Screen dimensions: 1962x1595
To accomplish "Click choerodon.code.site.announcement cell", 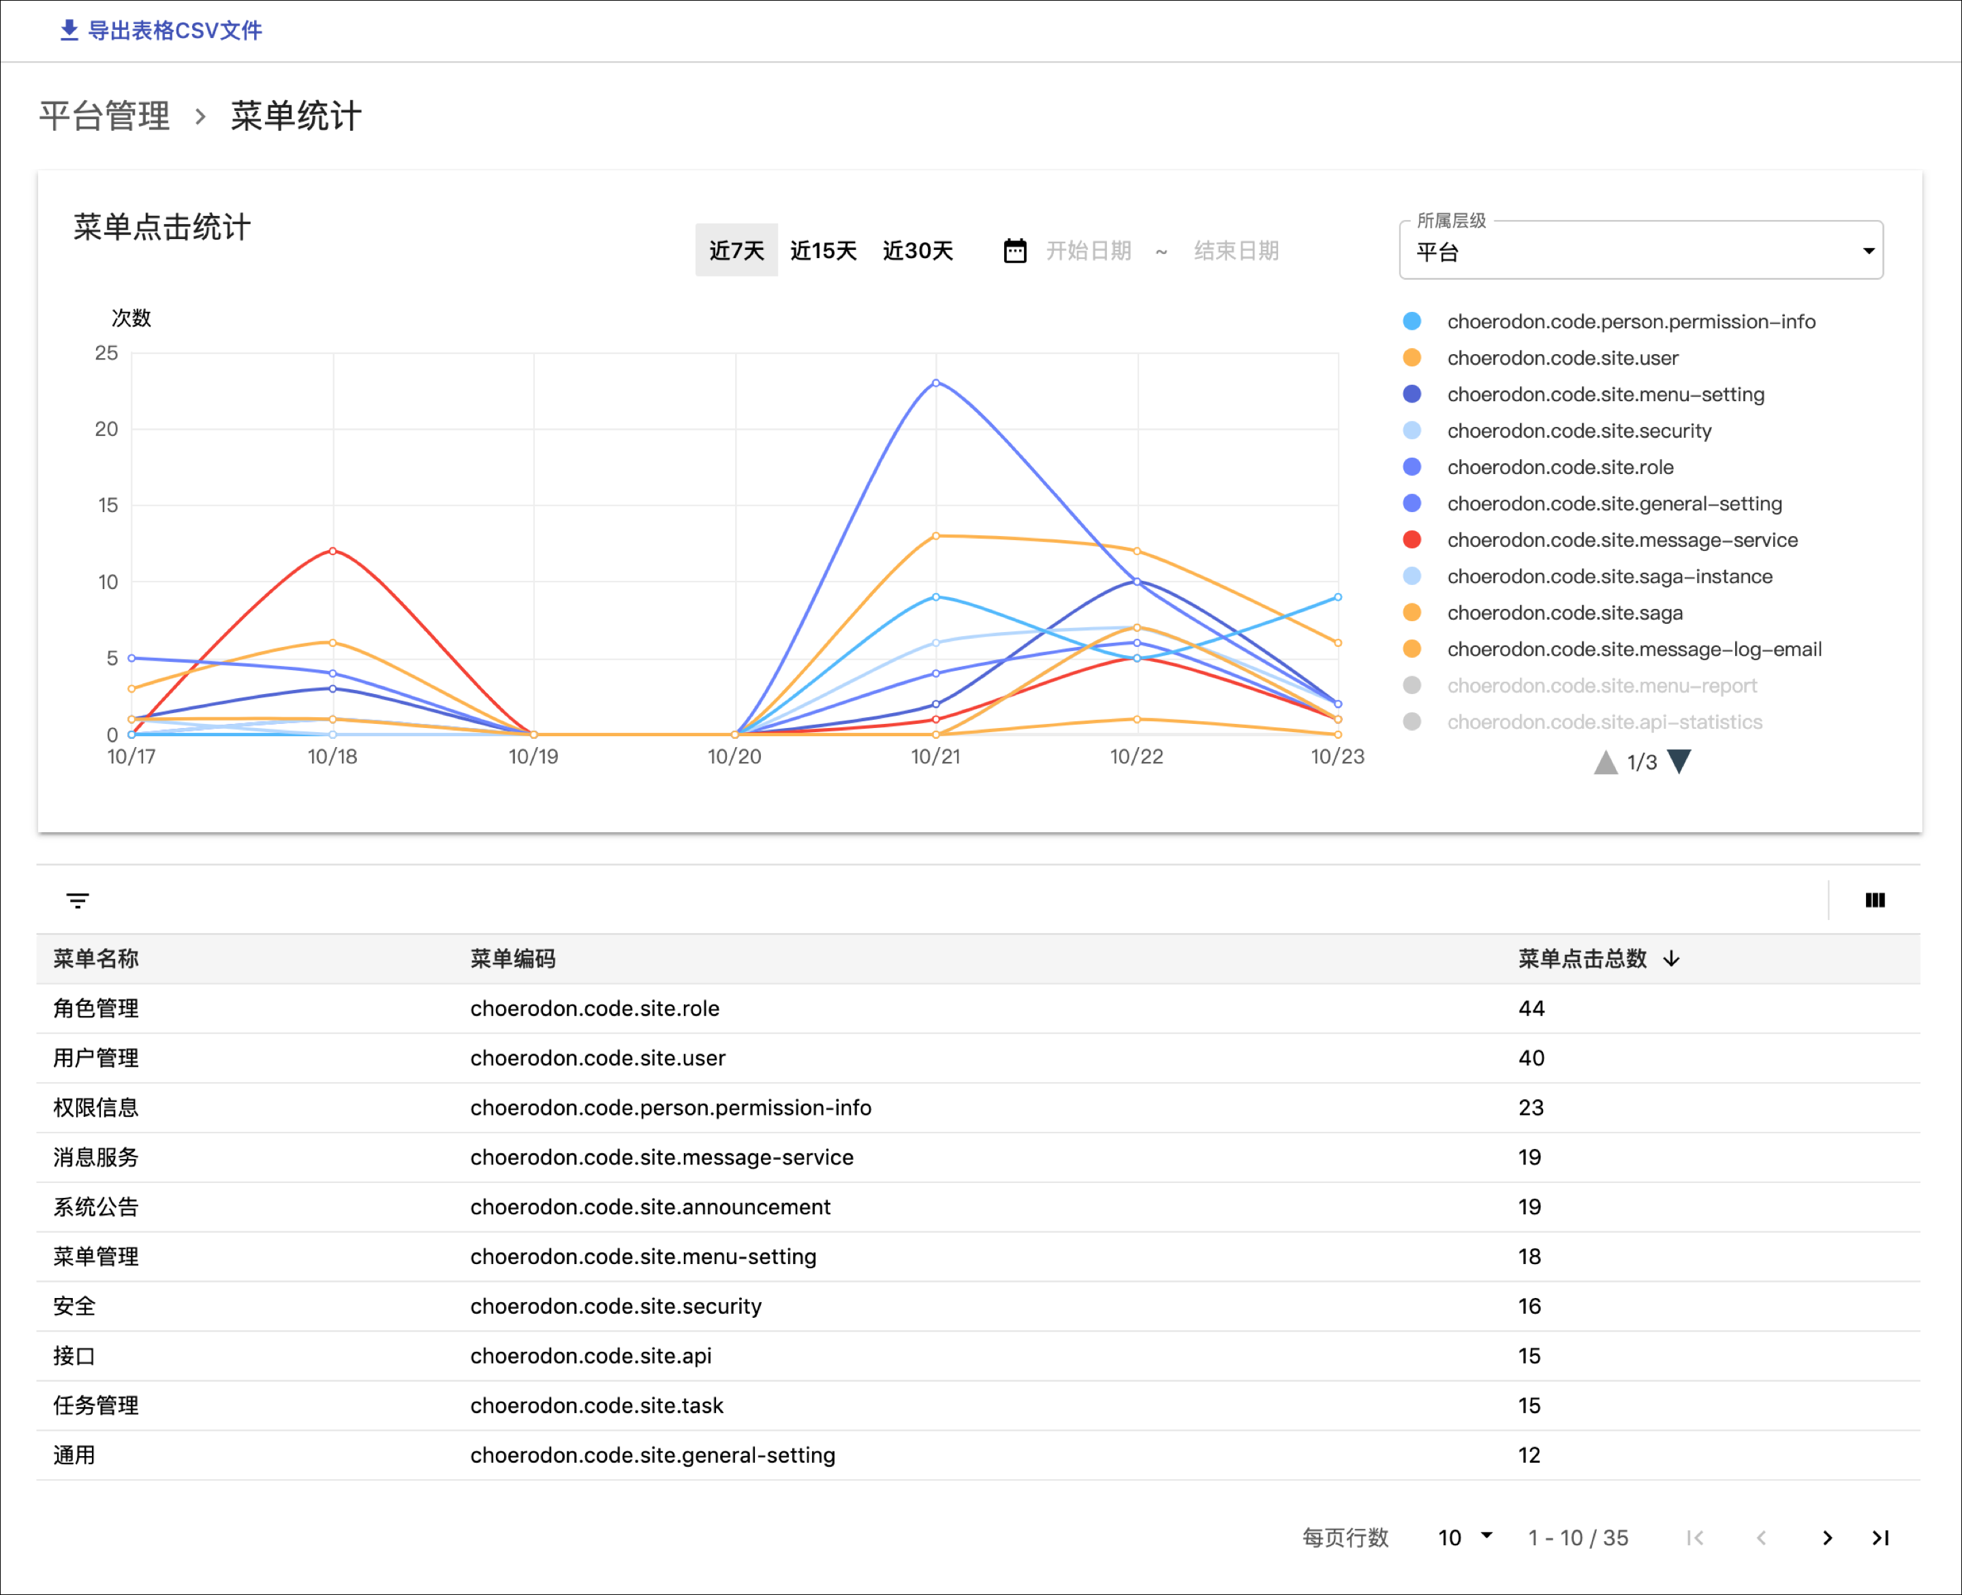I will click(650, 1207).
